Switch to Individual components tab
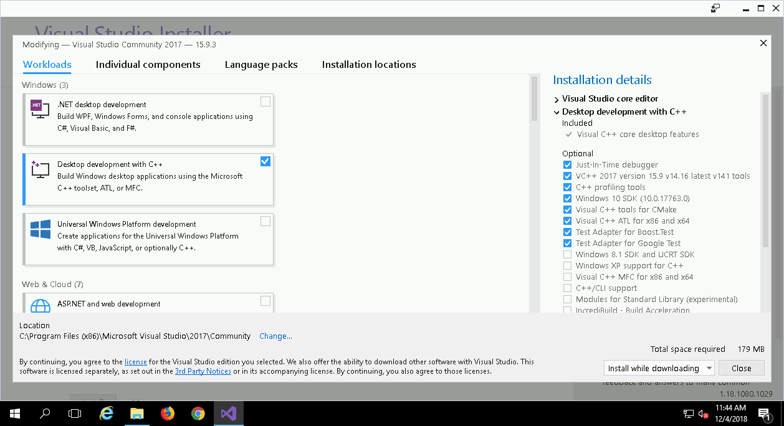Viewport: 784px width, 426px height. point(148,65)
